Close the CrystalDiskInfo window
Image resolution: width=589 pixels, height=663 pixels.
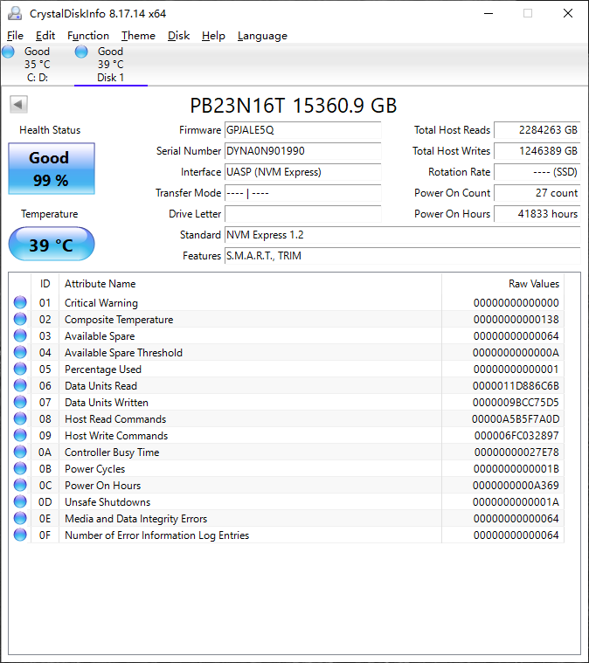[x=568, y=13]
